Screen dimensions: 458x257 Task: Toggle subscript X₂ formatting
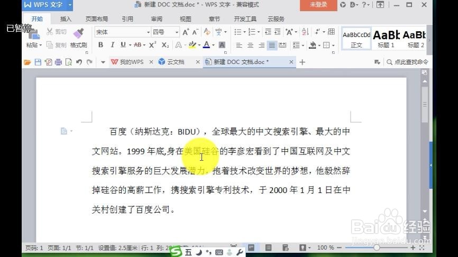[x=166, y=45]
